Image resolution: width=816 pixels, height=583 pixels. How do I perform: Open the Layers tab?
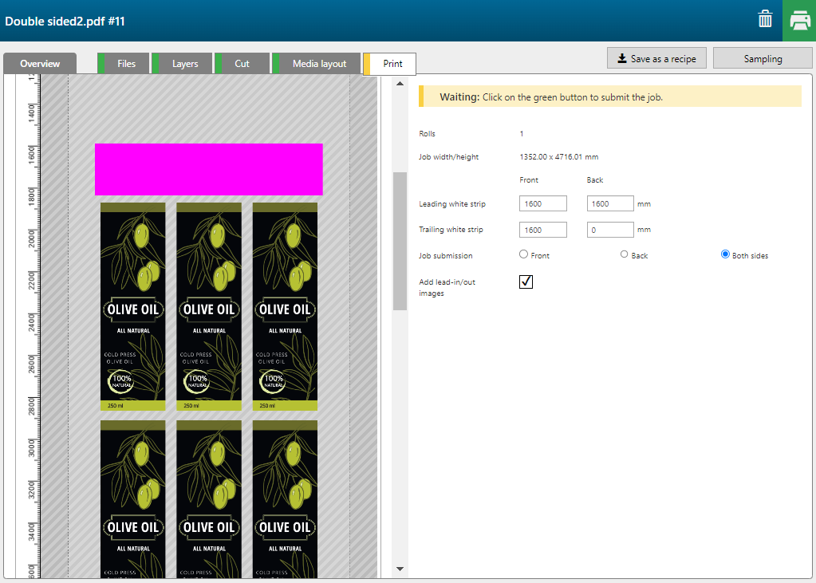[184, 64]
